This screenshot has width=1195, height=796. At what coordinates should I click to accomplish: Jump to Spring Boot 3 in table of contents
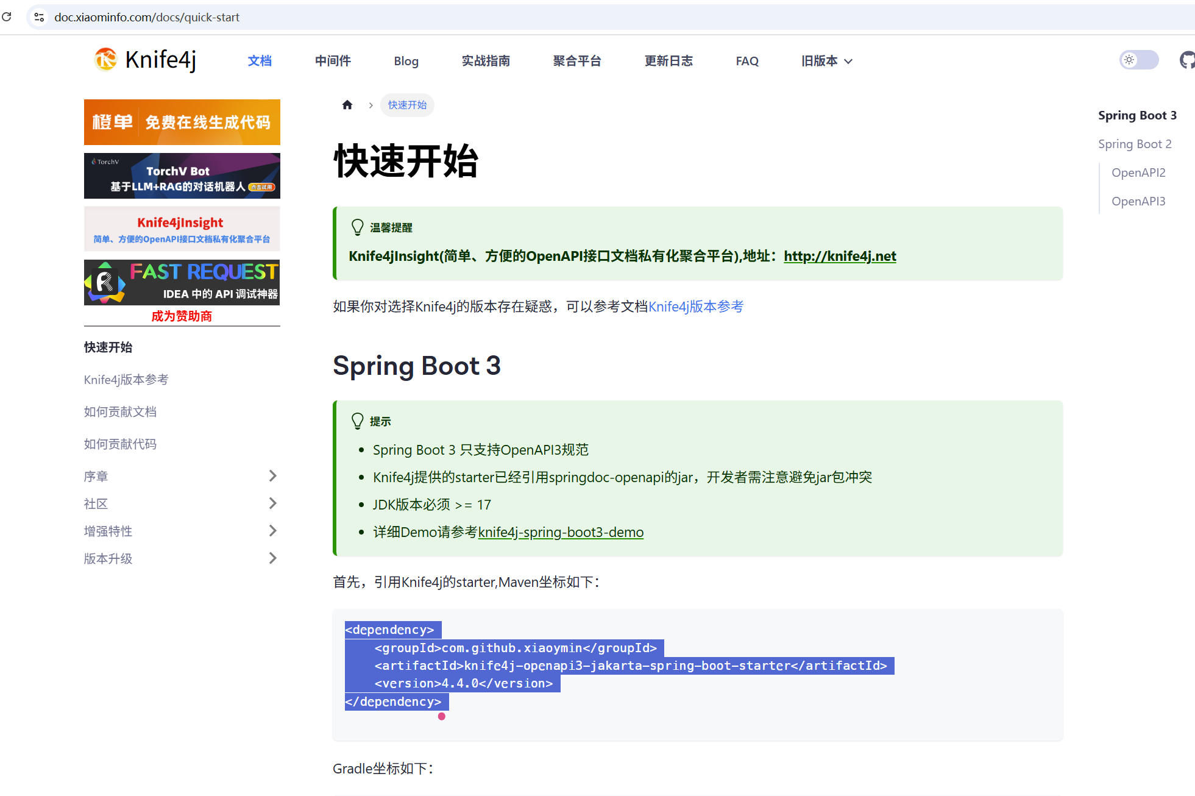point(1137,115)
